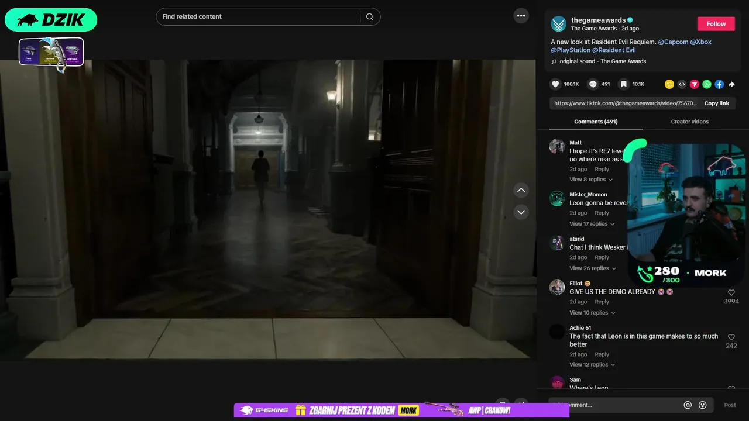Switch to Creator videos tab
The height and width of the screenshot is (421, 749).
(689, 122)
